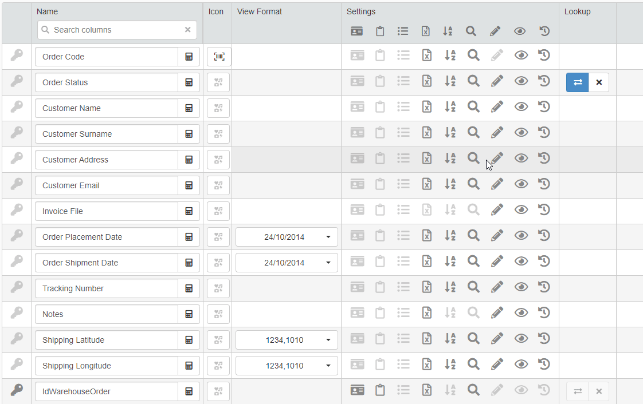Clear the Search columns field
The height and width of the screenshot is (404, 643).
point(187,30)
